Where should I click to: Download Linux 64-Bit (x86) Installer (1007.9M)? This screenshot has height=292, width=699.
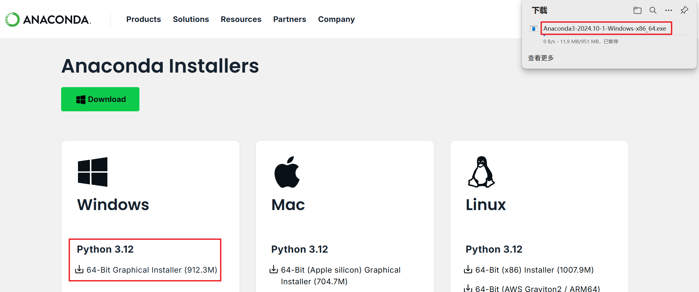[534, 270]
